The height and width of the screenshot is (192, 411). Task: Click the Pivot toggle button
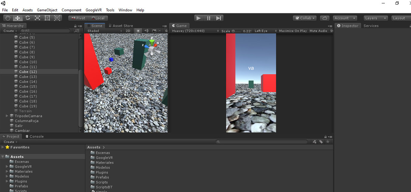coord(78,18)
